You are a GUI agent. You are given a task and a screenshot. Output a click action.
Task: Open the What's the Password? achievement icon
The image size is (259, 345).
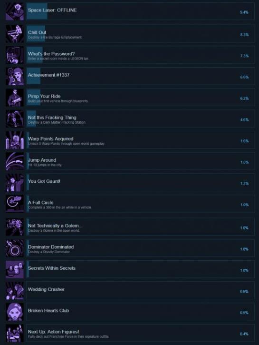click(15, 55)
